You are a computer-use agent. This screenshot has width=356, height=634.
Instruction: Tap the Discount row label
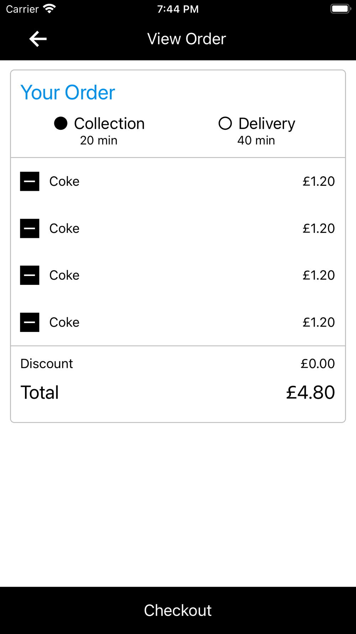click(47, 364)
